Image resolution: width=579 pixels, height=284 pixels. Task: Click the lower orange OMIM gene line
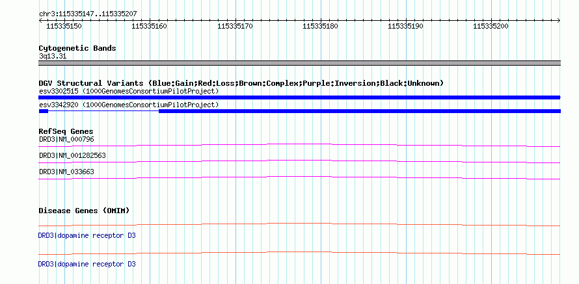coord(299,253)
